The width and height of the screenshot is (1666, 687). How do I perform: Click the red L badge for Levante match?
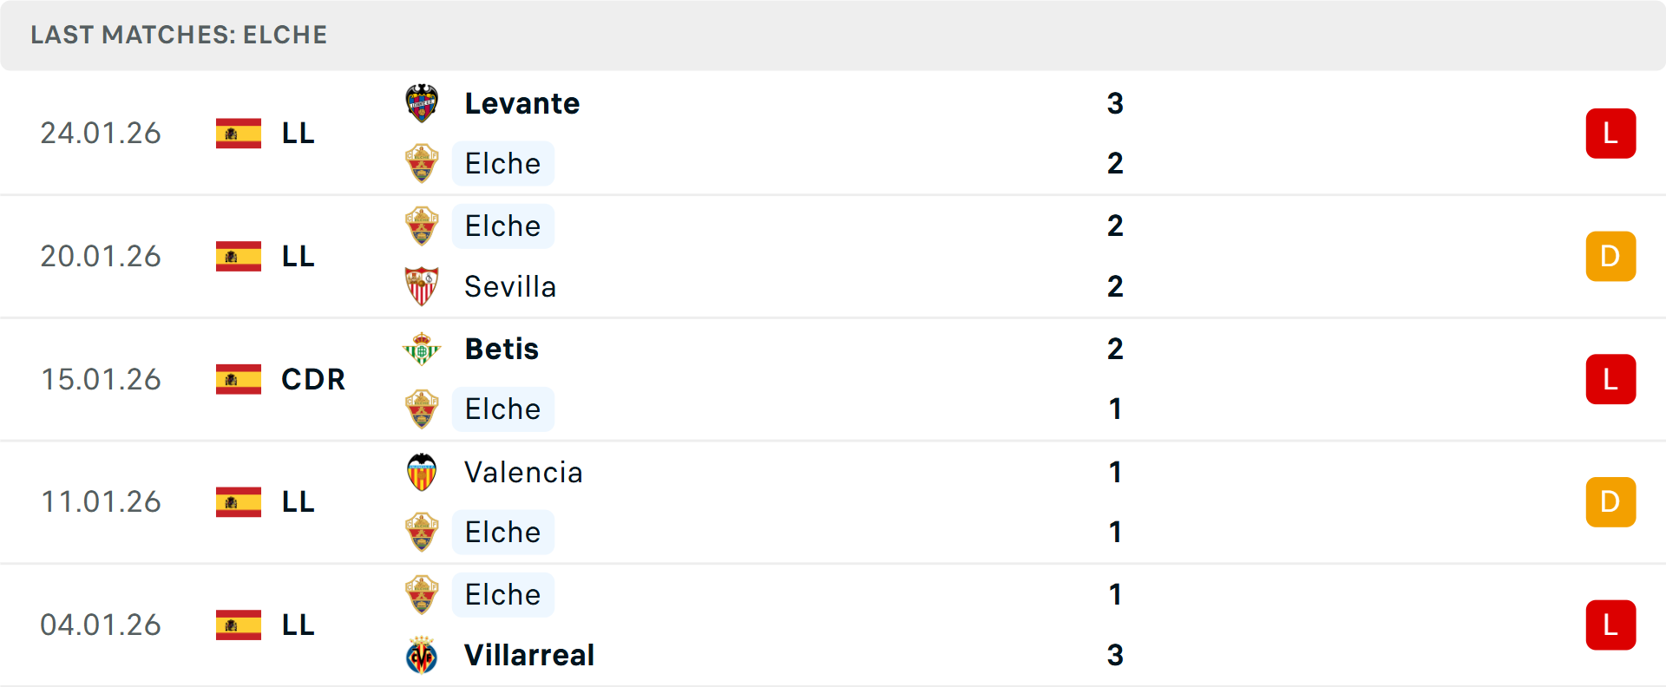point(1610,134)
